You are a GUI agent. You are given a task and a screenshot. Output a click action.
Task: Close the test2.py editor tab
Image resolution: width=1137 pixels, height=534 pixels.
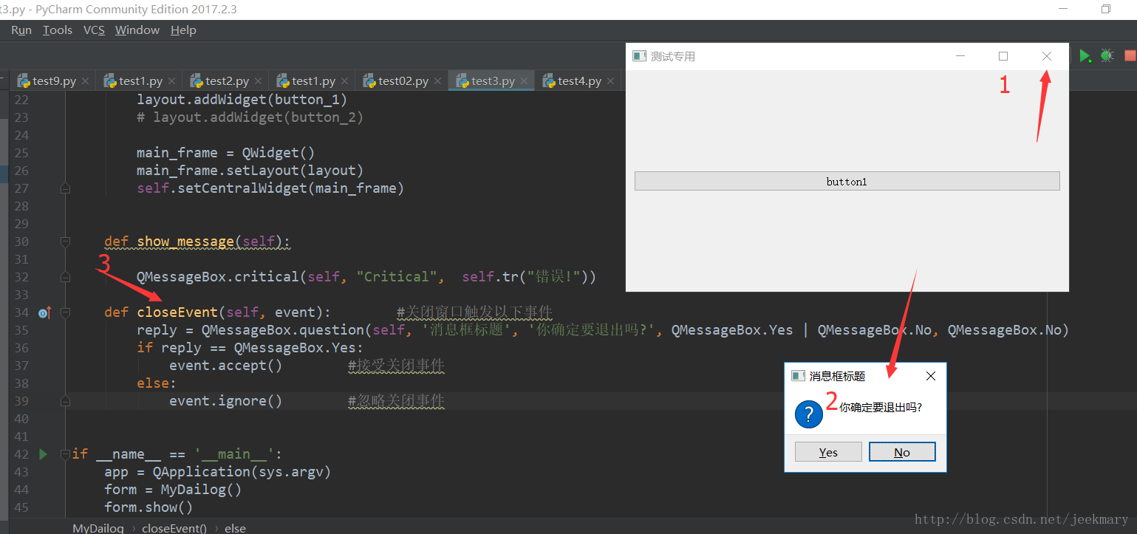[258, 81]
